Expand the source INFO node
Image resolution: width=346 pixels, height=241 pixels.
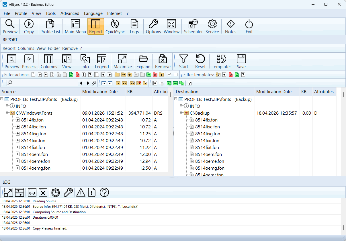click(7, 106)
